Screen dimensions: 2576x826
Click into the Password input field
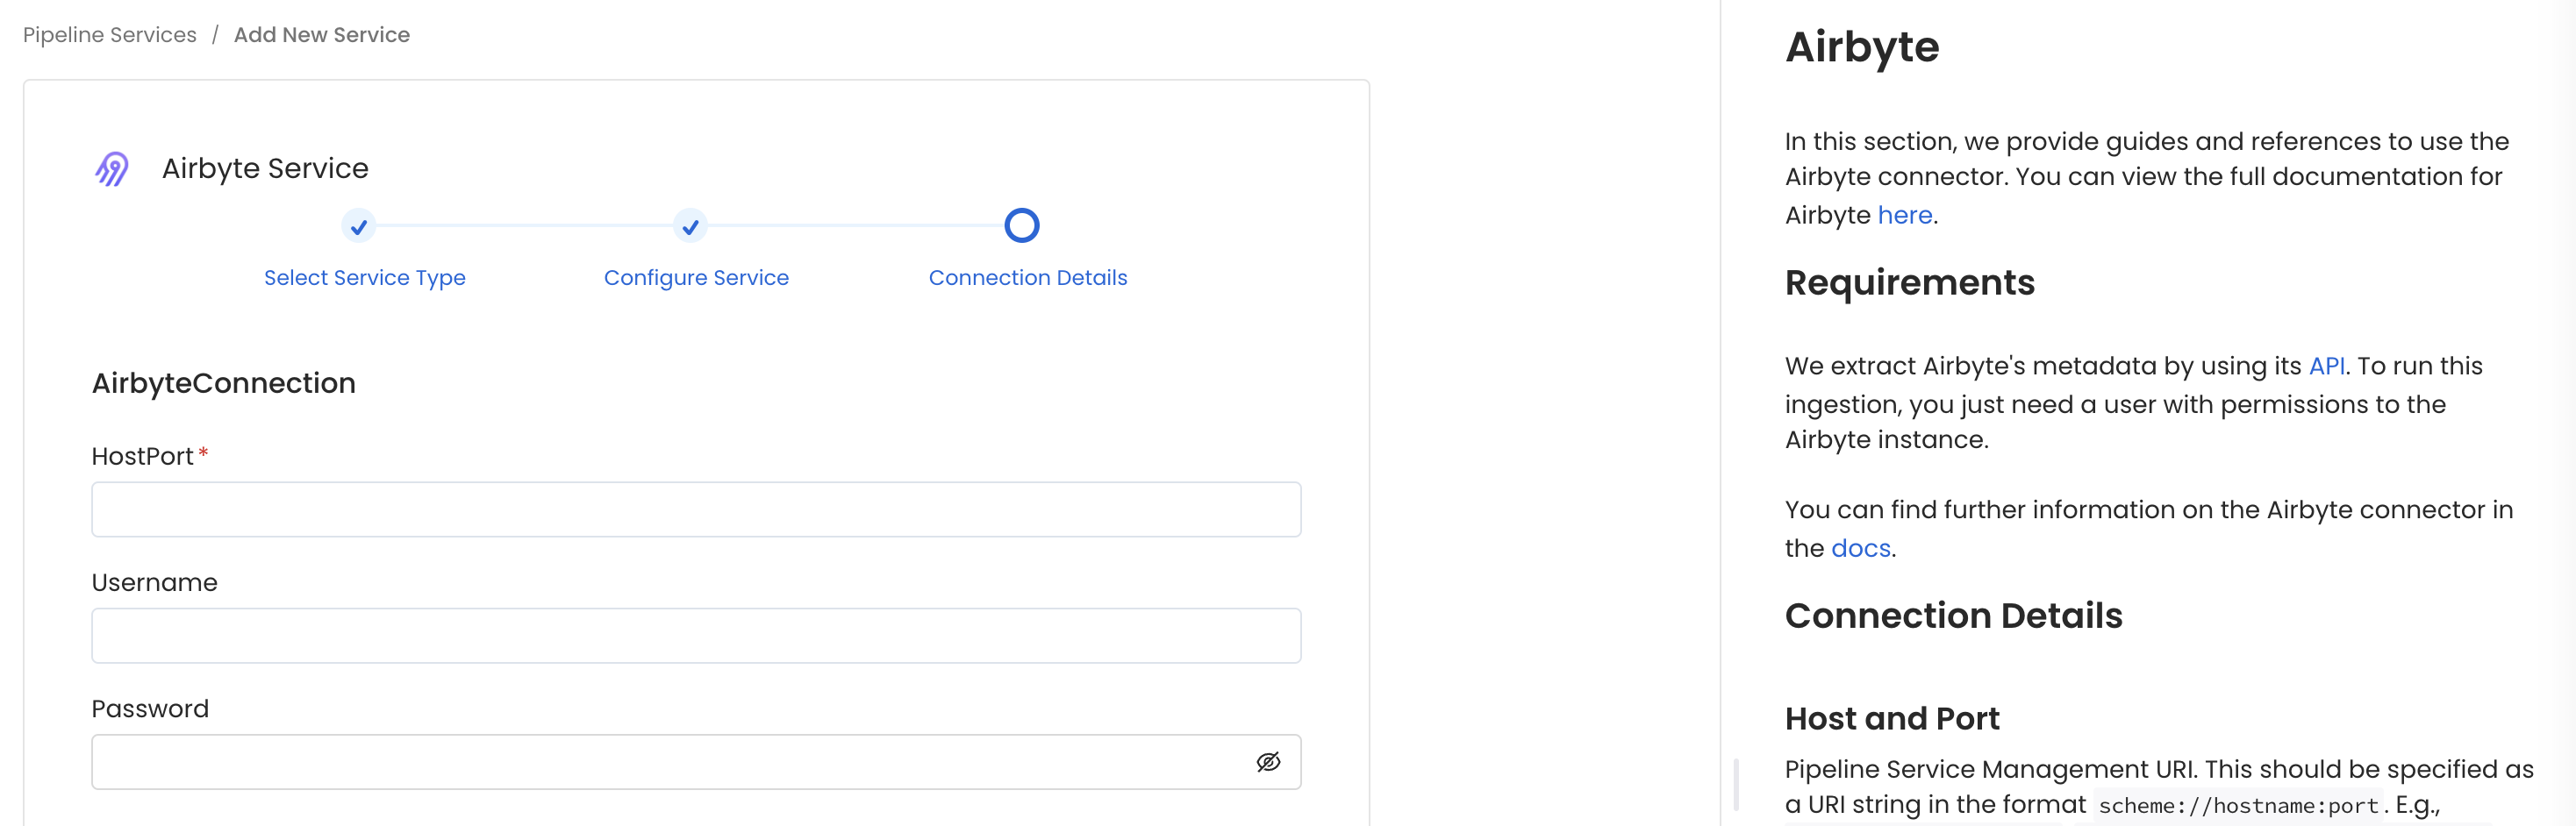(x=660, y=761)
